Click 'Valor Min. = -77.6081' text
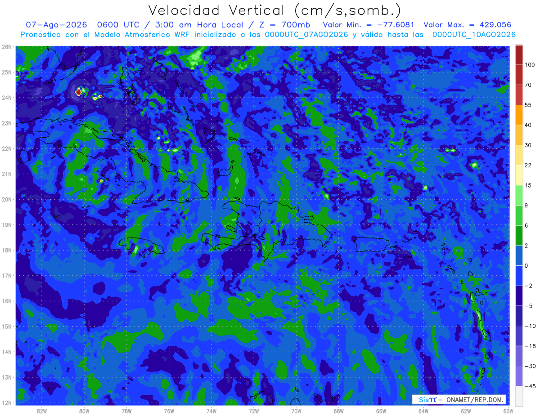Image resolution: width=540 pixels, height=417 pixels. pos(369,25)
